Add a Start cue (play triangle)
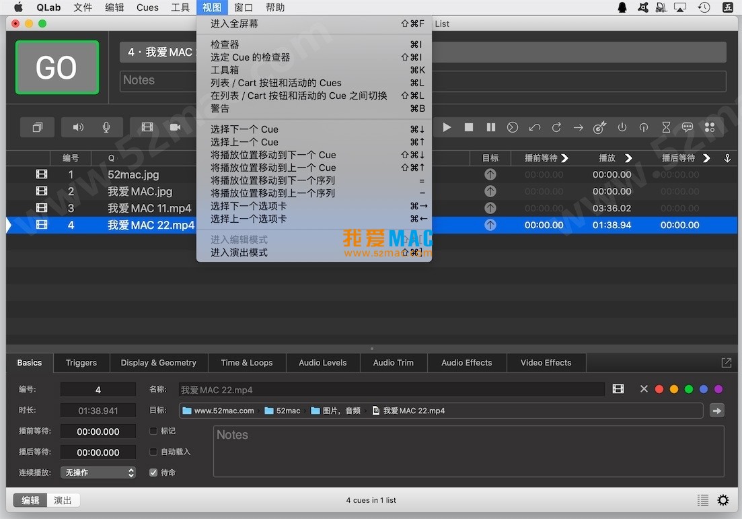This screenshot has height=519, width=742. pyautogui.click(x=446, y=127)
